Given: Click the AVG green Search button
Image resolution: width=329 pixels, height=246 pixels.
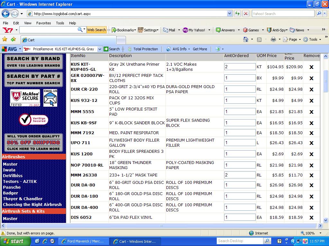Looking at the screenshot, I should click(x=111, y=49).
